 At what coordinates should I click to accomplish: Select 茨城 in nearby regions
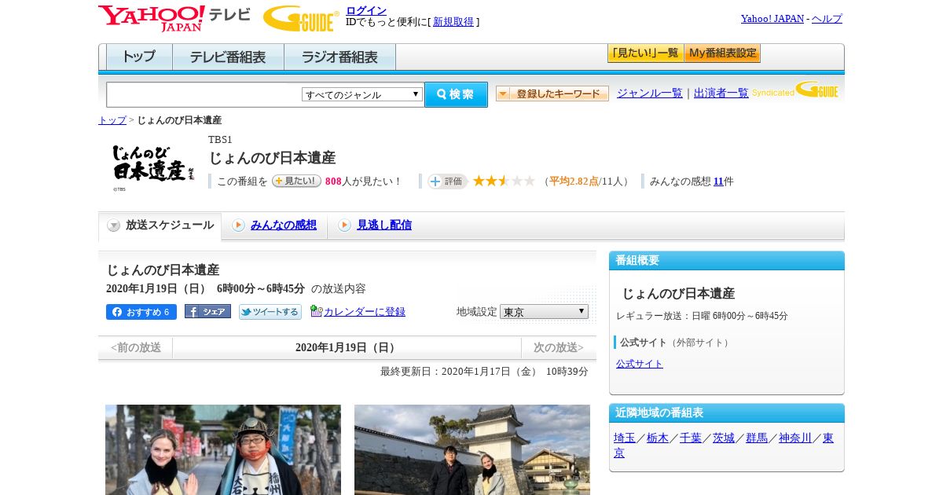point(724,438)
